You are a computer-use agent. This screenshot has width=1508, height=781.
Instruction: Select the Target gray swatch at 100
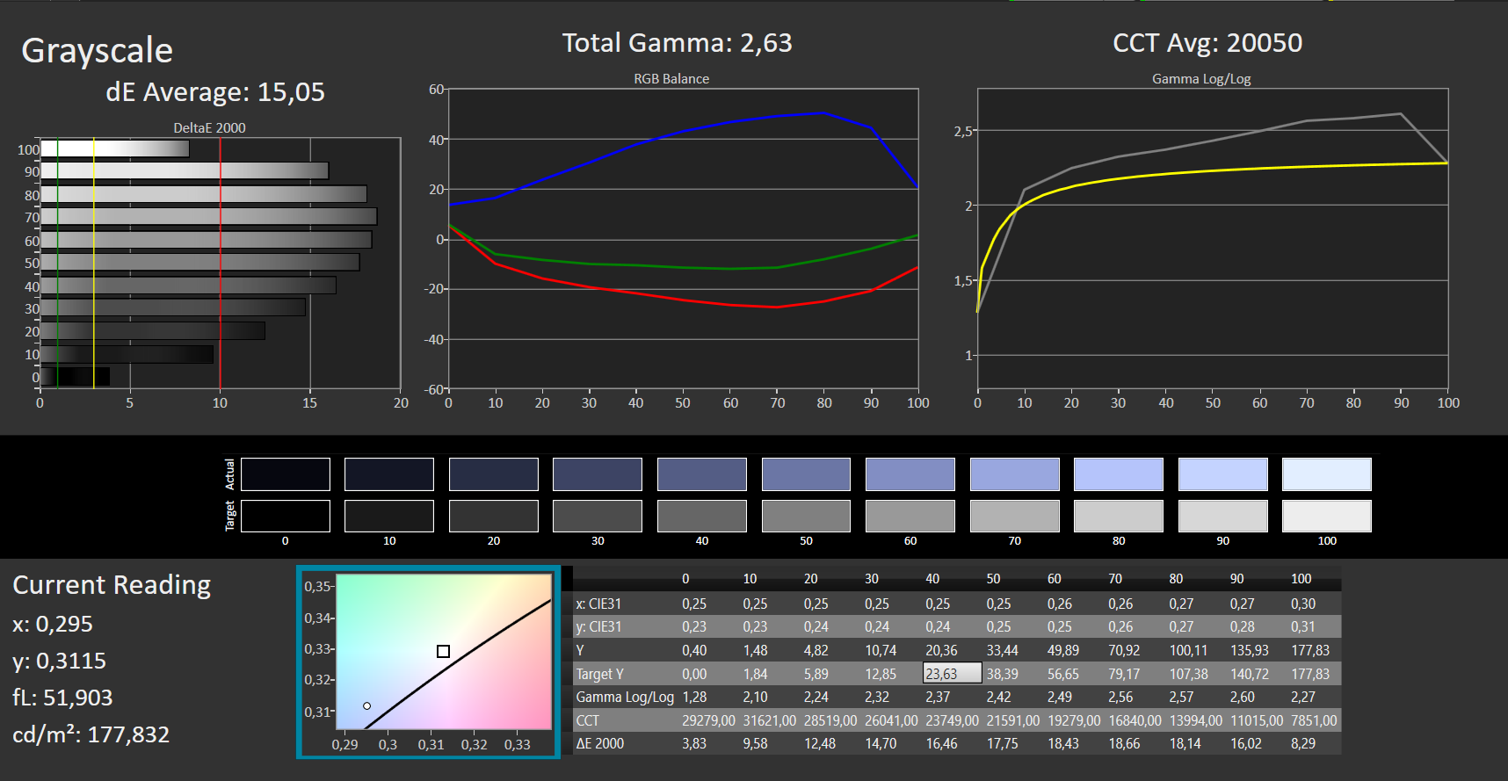coord(1327,516)
